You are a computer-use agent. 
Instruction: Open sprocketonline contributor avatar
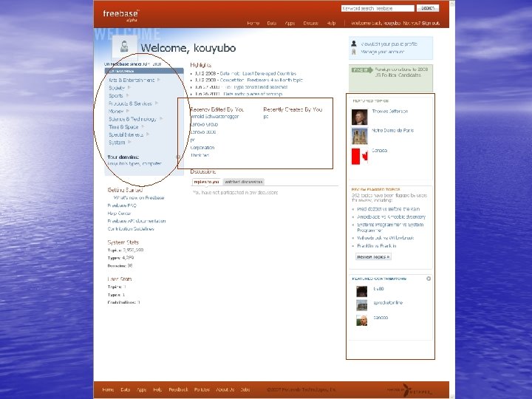pos(361,305)
